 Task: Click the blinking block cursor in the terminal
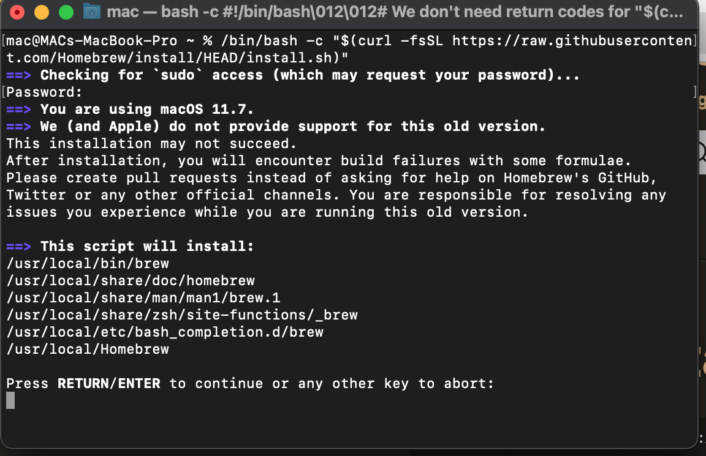coord(10,400)
